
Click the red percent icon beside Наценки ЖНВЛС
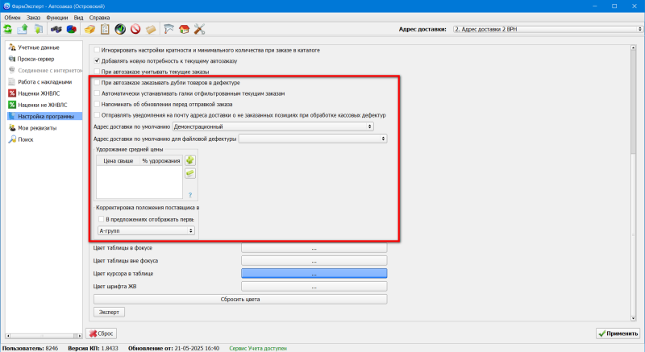[12, 93]
